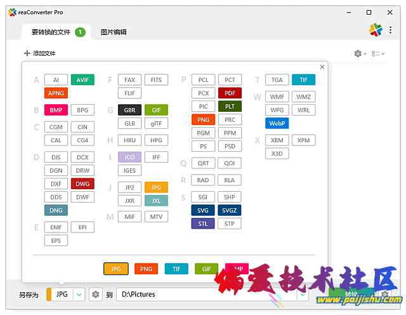Open the settings gear dropdown at top right
This screenshot has width=406, height=315.
[360, 54]
